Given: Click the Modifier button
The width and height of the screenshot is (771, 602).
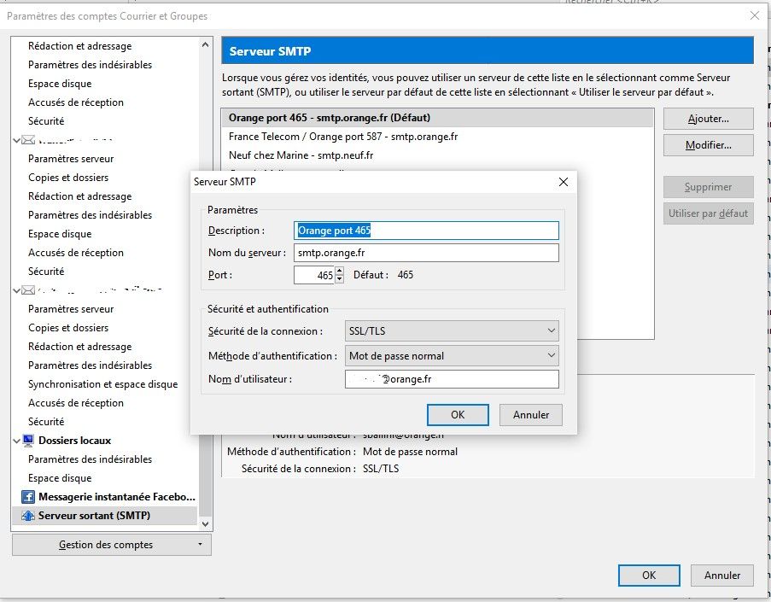Looking at the screenshot, I should 708,145.
